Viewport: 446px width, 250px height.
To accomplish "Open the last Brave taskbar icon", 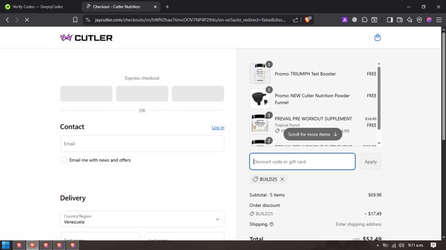I will pos(72,245).
